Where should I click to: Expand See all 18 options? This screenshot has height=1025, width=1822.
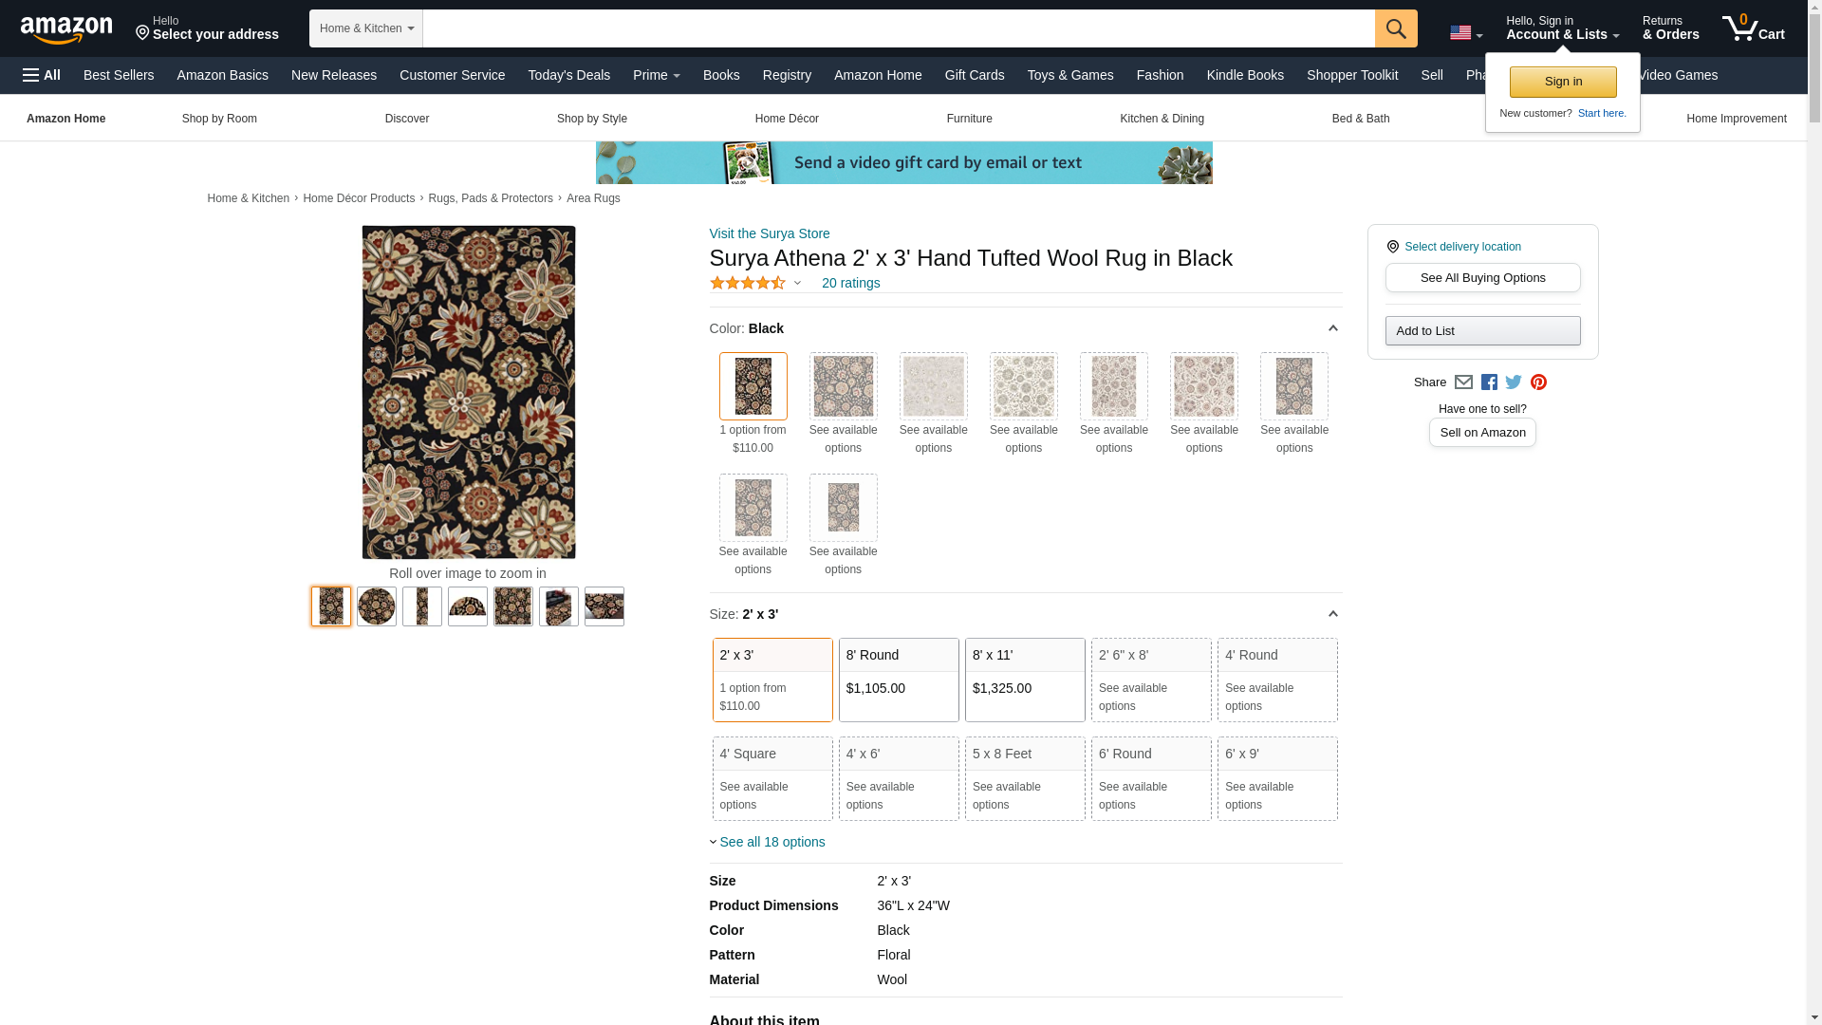(x=771, y=842)
